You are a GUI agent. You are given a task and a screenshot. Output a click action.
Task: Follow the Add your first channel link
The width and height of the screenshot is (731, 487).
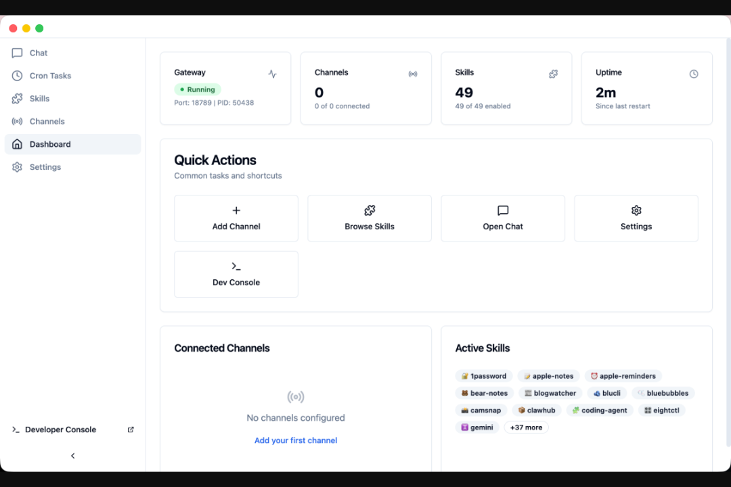[x=296, y=440]
